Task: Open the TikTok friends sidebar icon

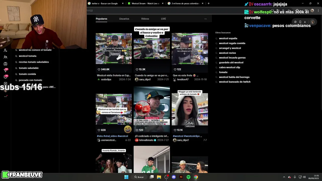Action: 5,57
